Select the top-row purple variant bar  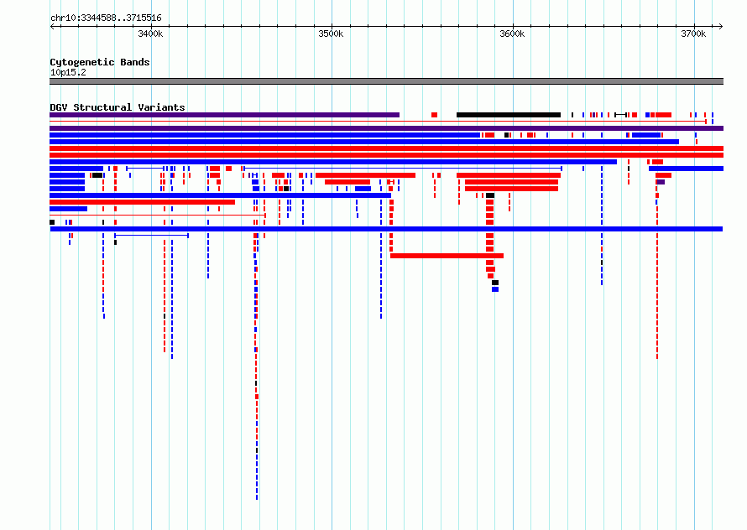(224, 115)
